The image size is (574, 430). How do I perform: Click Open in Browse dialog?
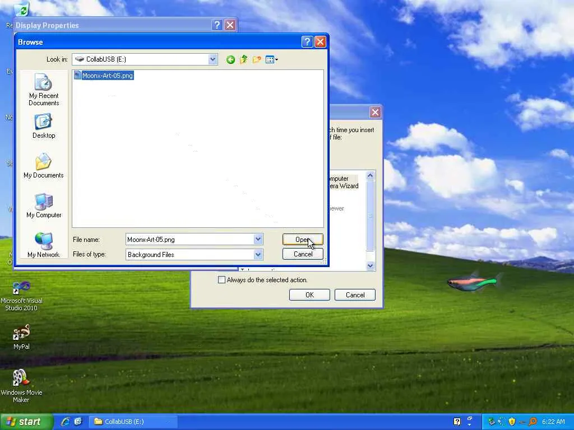pos(303,240)
